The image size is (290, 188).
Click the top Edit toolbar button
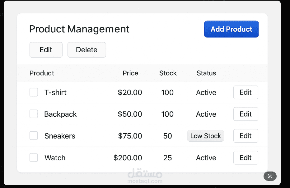point(46,50)
